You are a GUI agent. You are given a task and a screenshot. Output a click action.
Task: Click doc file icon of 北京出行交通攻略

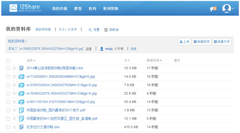pos(21,127)
